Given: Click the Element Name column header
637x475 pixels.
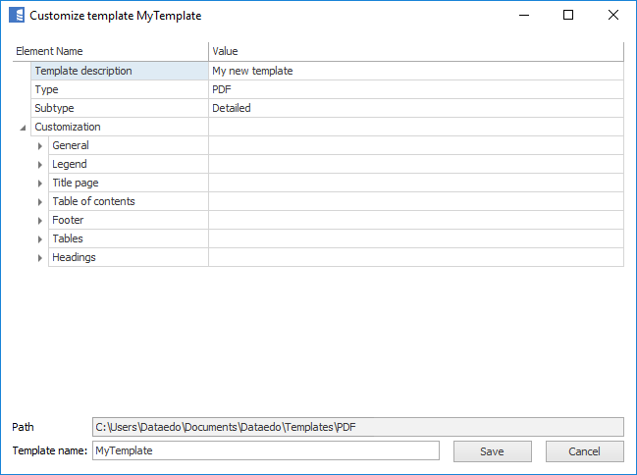Looking at the screenshot, I should coord(110,51).
